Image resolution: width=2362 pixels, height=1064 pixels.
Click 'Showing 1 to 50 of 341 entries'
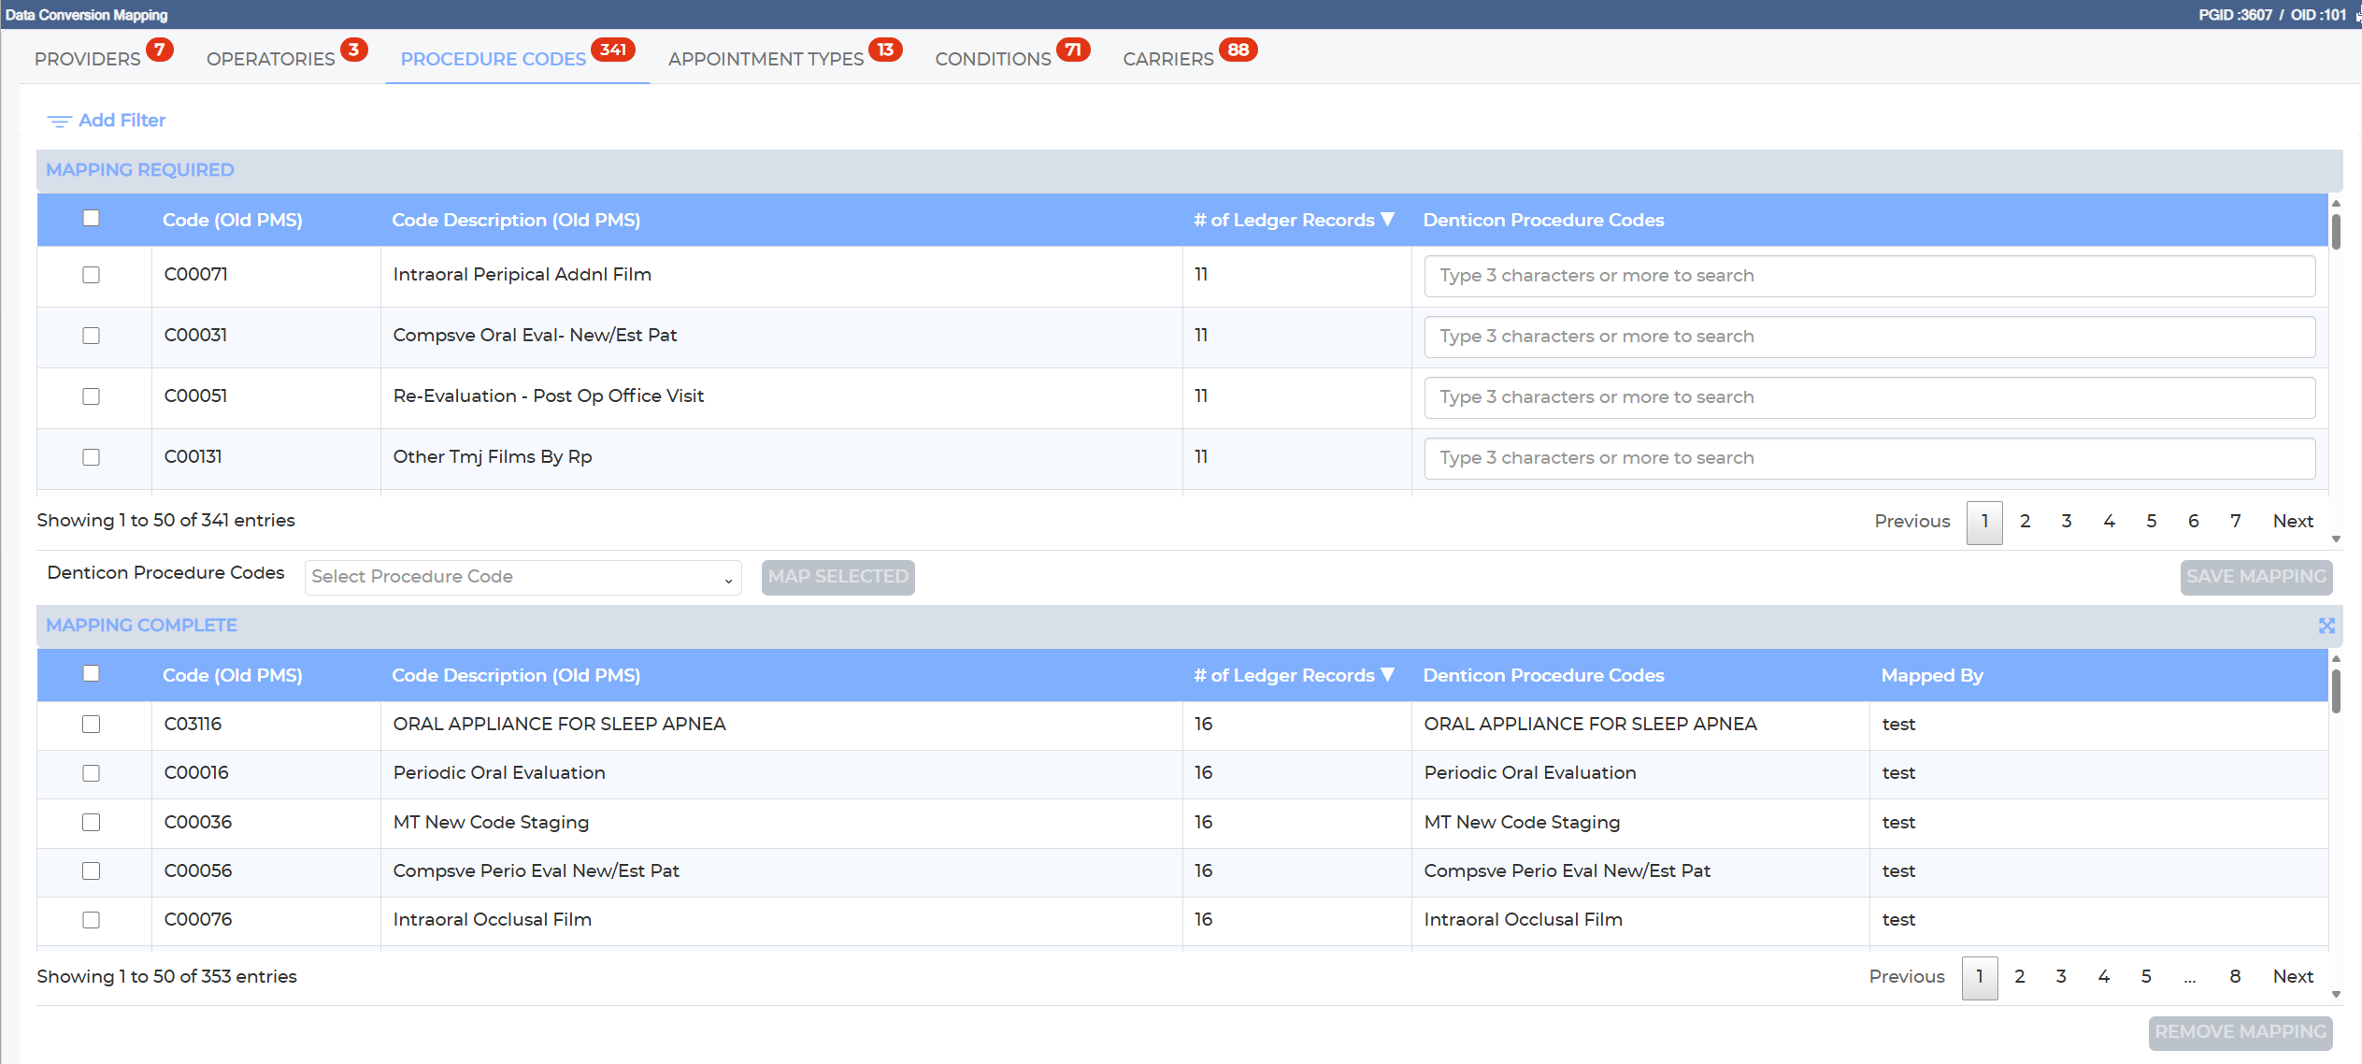click(165, 521)
